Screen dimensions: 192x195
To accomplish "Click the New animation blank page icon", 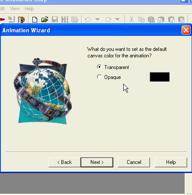I will click(x=35, y=19).
